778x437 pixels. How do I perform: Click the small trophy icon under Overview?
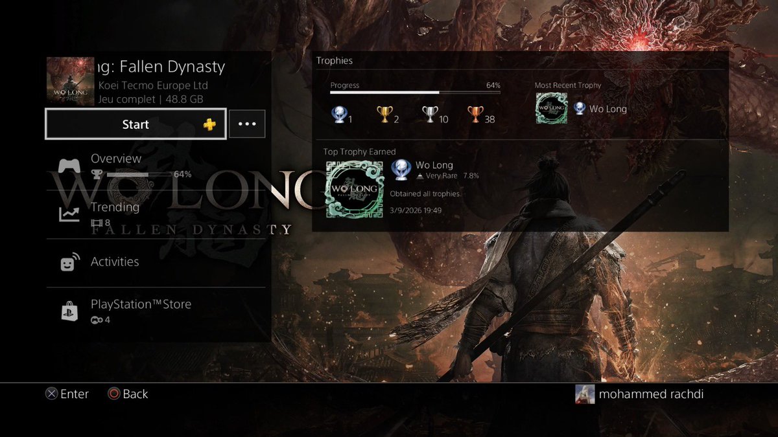(97, 175)
